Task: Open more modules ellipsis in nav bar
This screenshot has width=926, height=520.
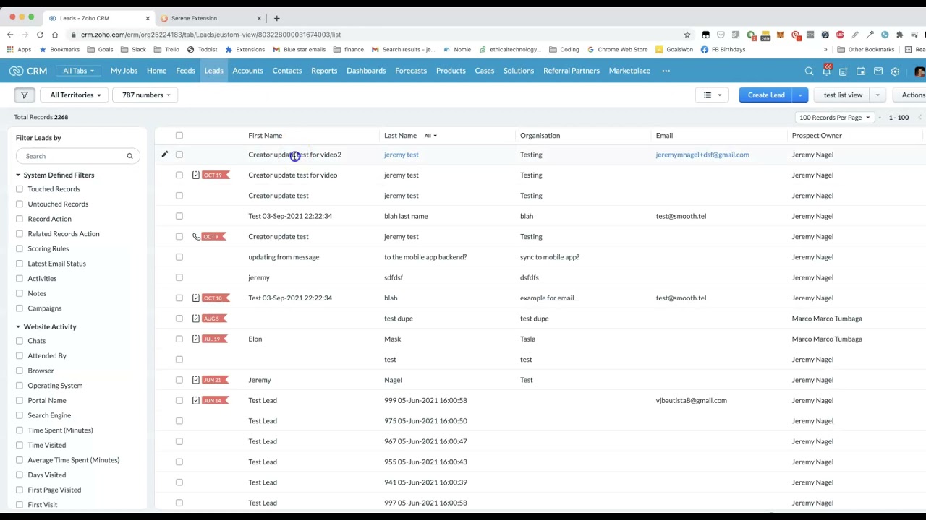Action: click(x=666, y=71)
